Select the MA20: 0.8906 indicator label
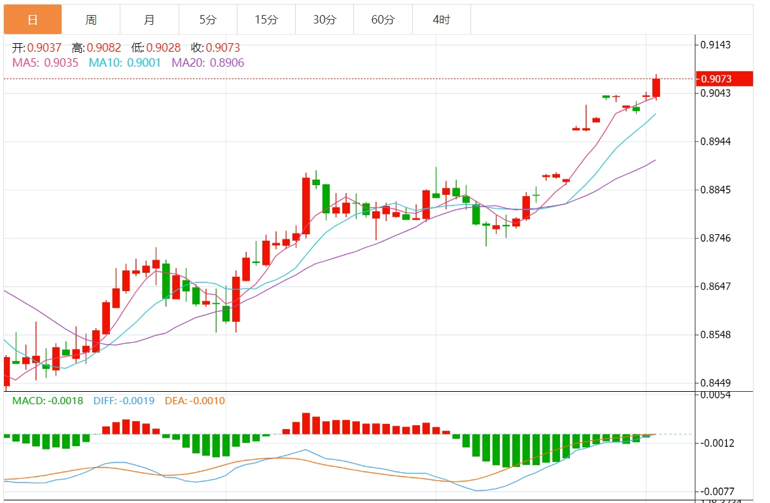 (x=207, y=63)
